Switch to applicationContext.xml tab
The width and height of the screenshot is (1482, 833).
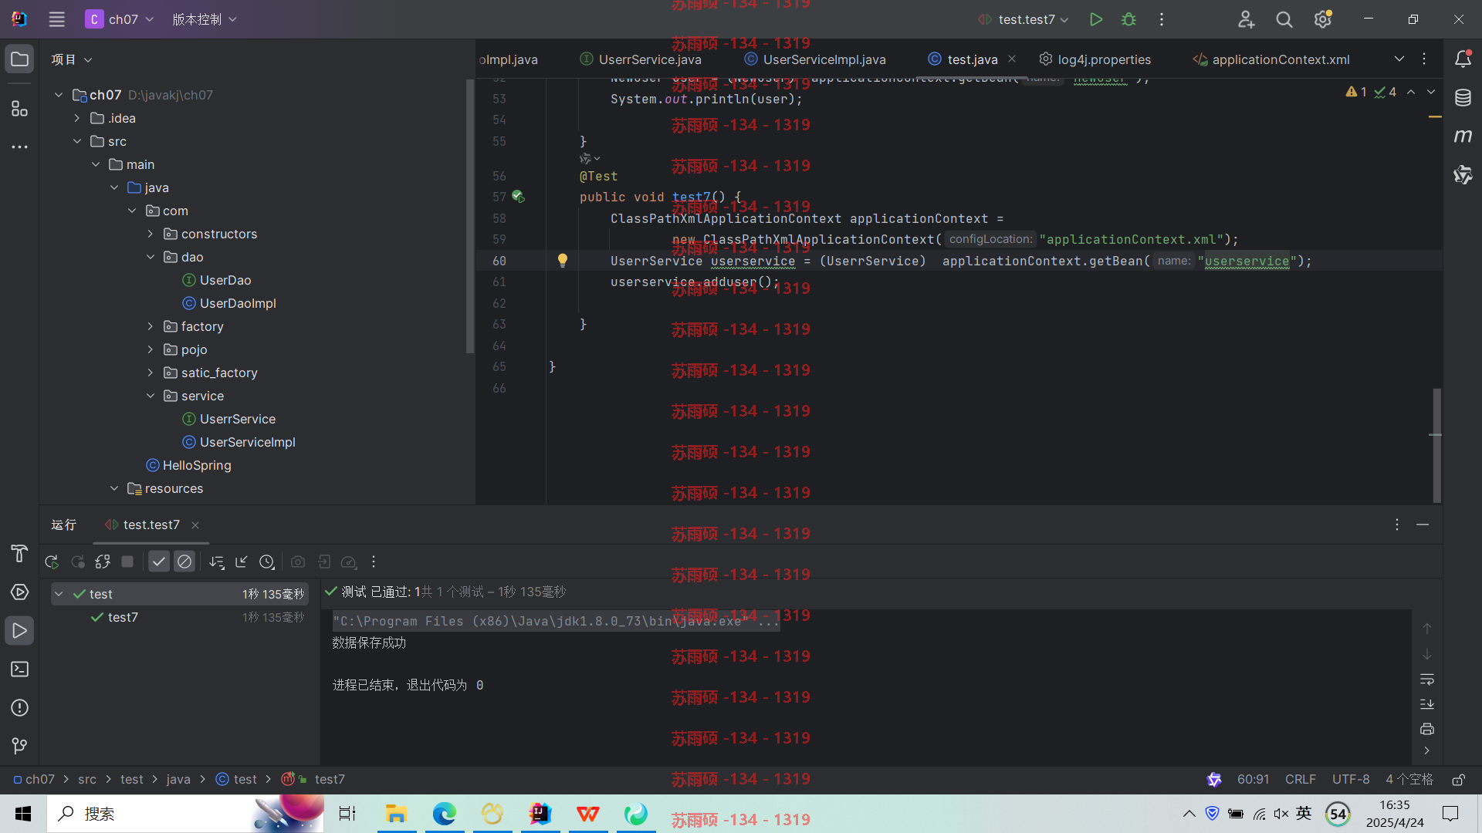1272,59
